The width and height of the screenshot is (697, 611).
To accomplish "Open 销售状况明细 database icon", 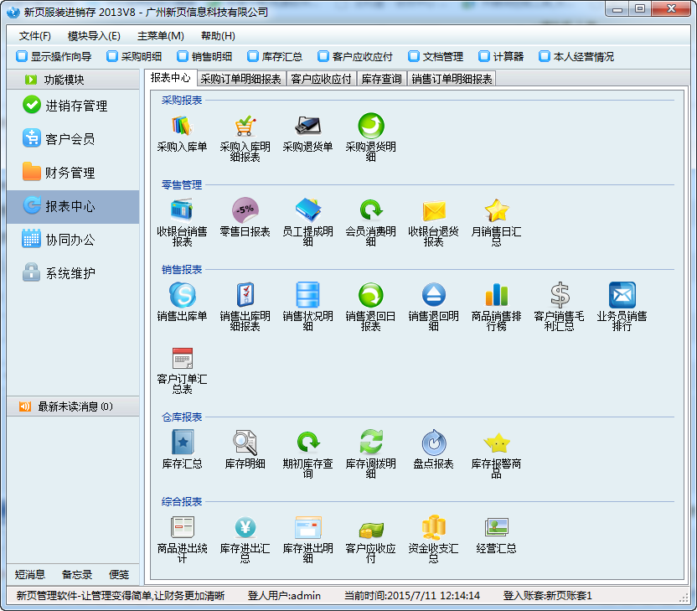I will point(307,295).
